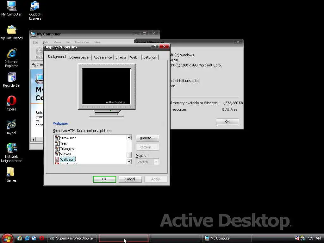Screen dimensions: 324x243
Task: Click the Outlook Express quick launch icon
Action: click(x=34, y=238)
